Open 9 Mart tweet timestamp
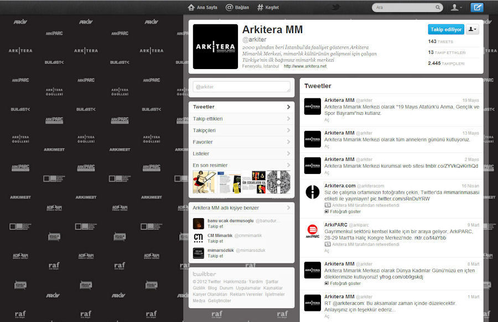Image resolution: width=498 pixels, height=322 pixels. (x=473, y=225)
